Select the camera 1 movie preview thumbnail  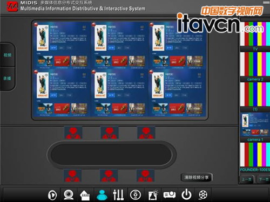pos(255,124)
